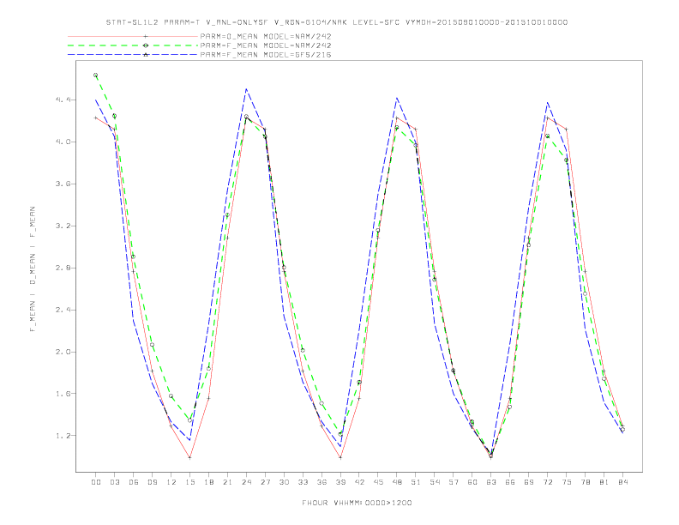Screen dimensions: 679x525
Task: Click forecast hour label 09 on x-axis
Action: (152, 482)
